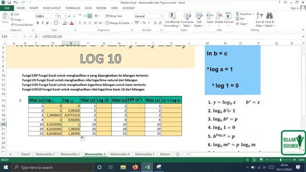Switch to the PAGE LAYOUT ribbon tab

[x=52, y=8]
